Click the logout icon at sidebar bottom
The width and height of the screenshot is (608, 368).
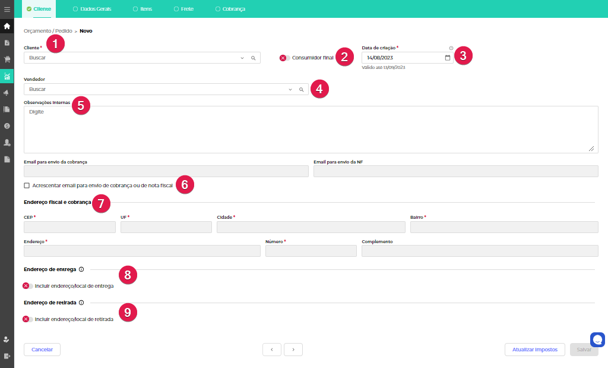pyautogui.click(x=7, y=356)
